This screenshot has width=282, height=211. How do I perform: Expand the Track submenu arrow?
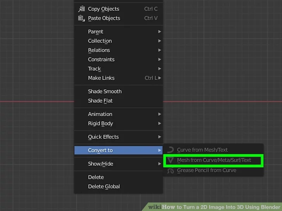tap(159, 69)
